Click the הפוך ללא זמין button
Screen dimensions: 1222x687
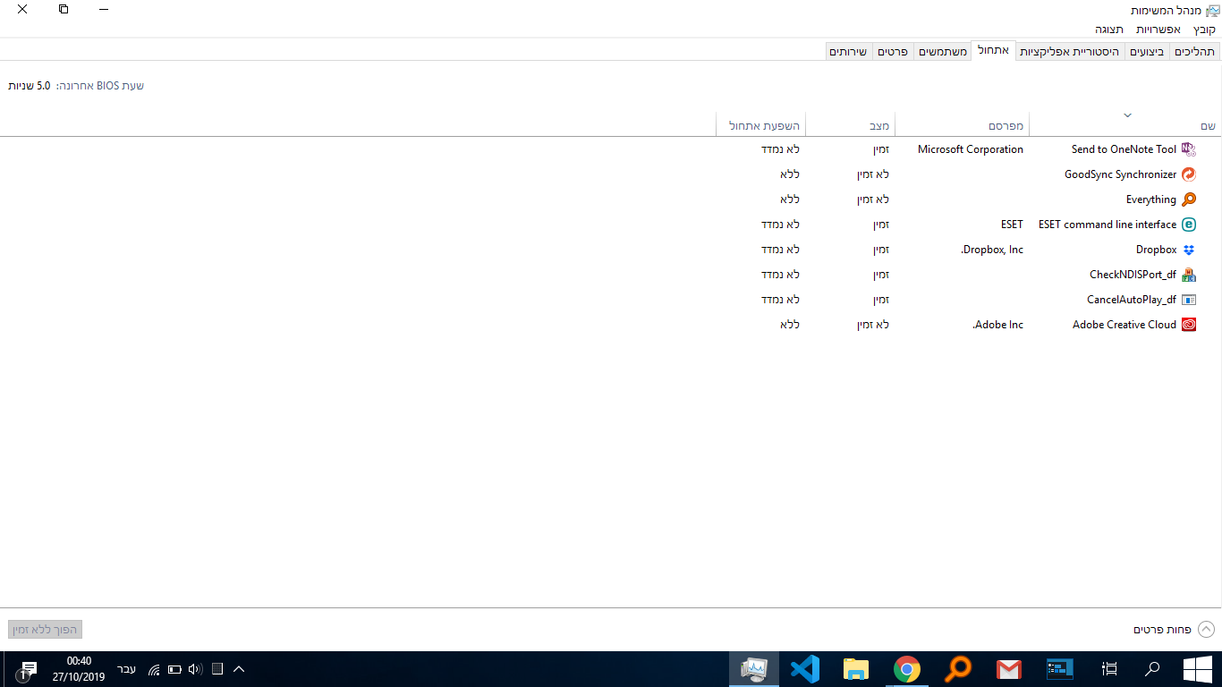46,630
